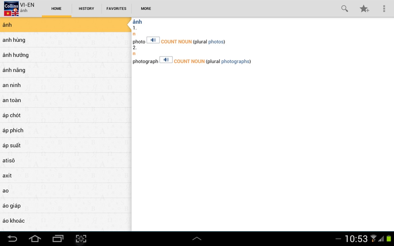Switch to the FAVORITES tab
The height and width of the screenshot is (246, 394).
coord(116,9)
